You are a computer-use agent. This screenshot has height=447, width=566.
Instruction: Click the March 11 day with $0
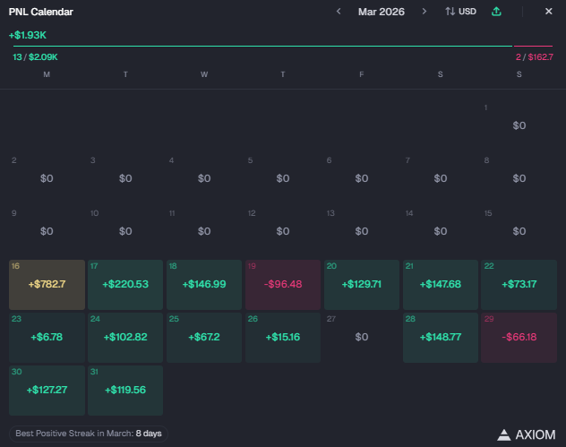pos(204,231)
